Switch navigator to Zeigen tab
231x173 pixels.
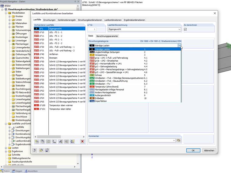pyautogui.click(x=17, y=171)
